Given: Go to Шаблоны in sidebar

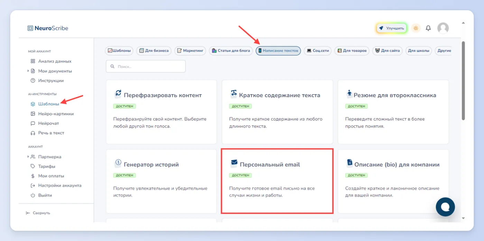Looking at the screenshot, I should tap(48, 104).
